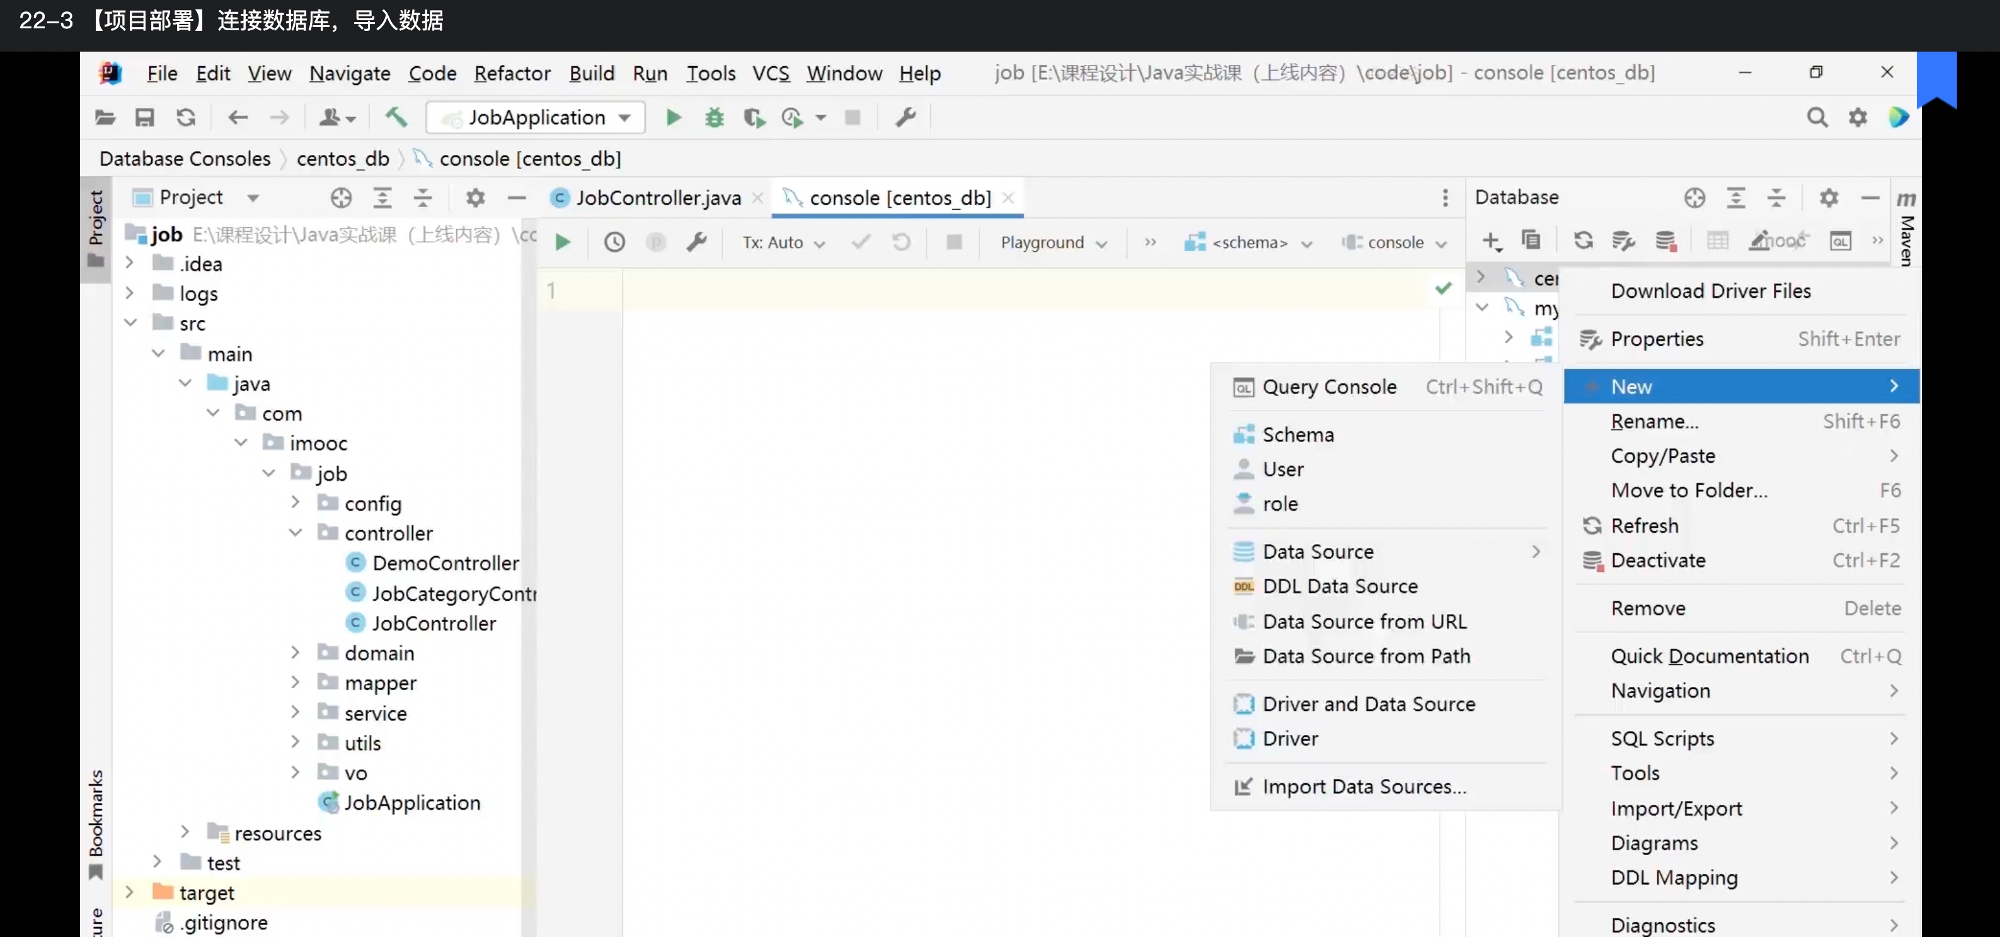Click Select Opened File icon in Project panel
2000x937 pixels.
(x=341, y=198)
